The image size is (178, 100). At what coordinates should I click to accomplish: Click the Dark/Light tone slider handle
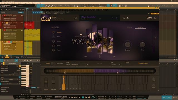tap(100, 57)
